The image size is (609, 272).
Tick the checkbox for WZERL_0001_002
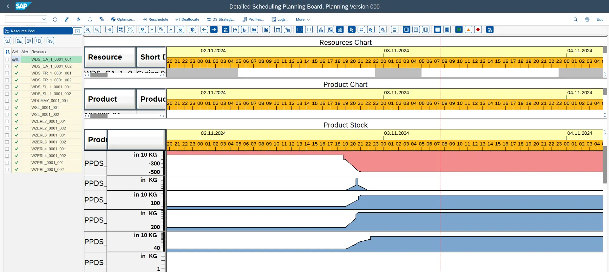click(x=7, y=169)
